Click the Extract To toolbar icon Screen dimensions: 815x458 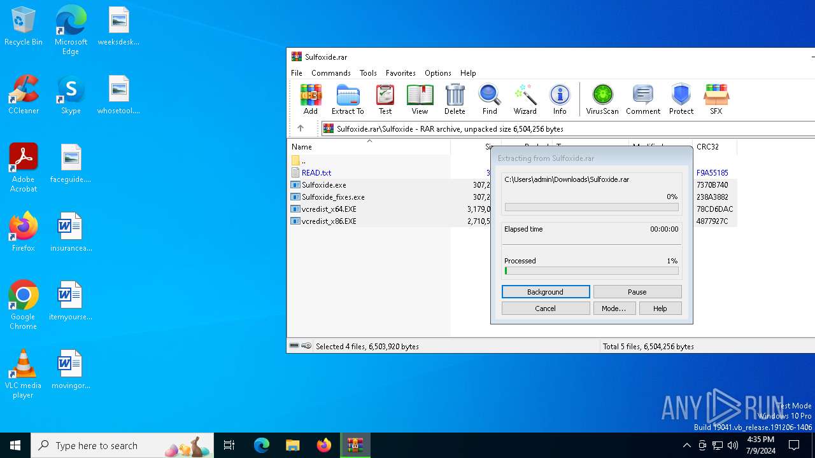click(x=348, y=99)
